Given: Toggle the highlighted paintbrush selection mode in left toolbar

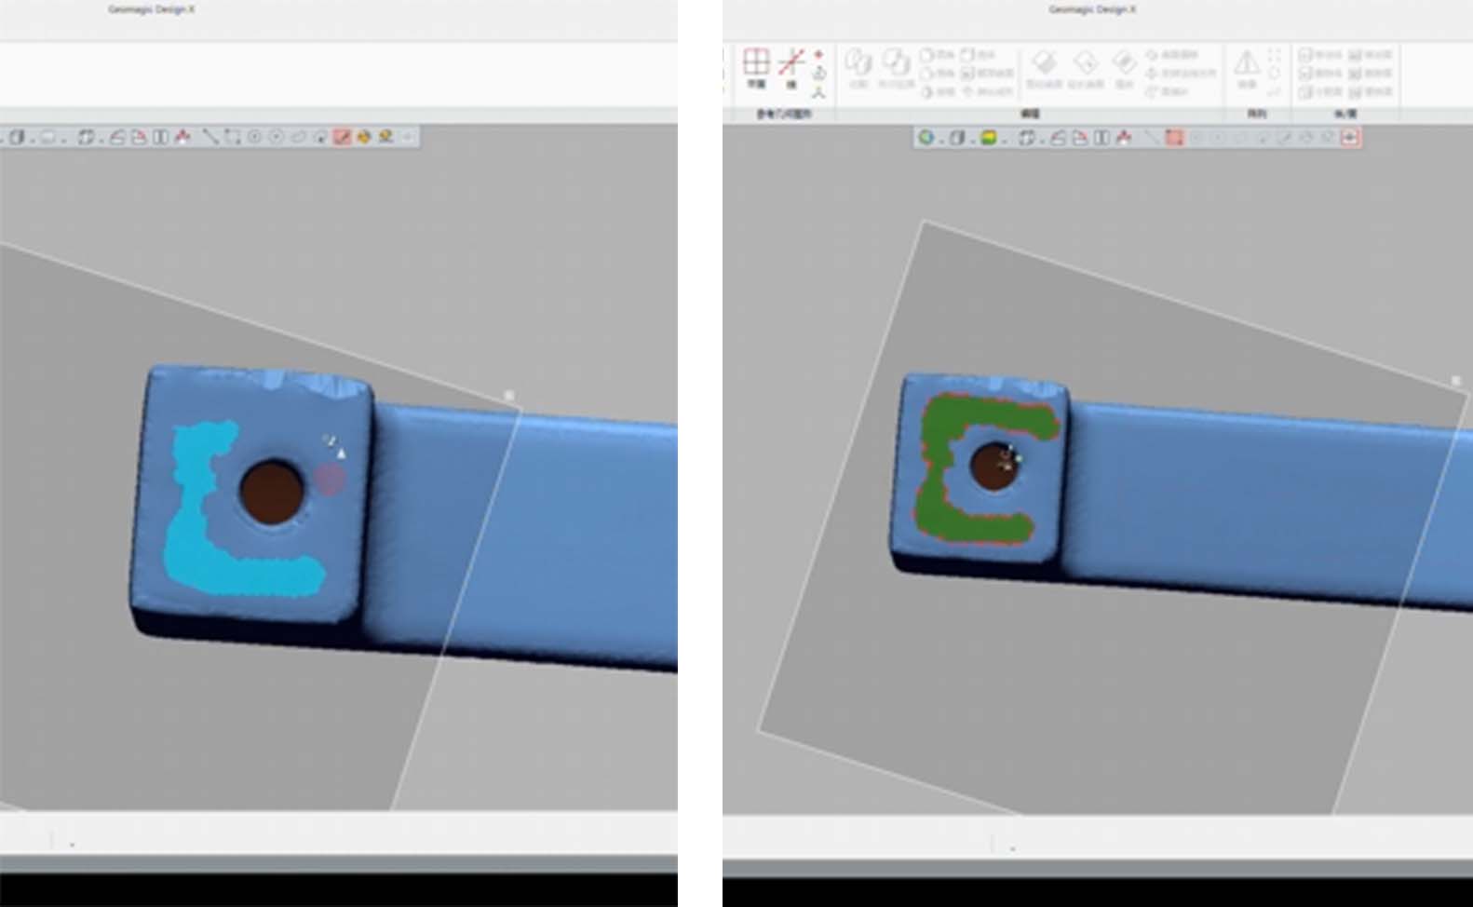Looking at the screenshot, I should coord(342,137).
